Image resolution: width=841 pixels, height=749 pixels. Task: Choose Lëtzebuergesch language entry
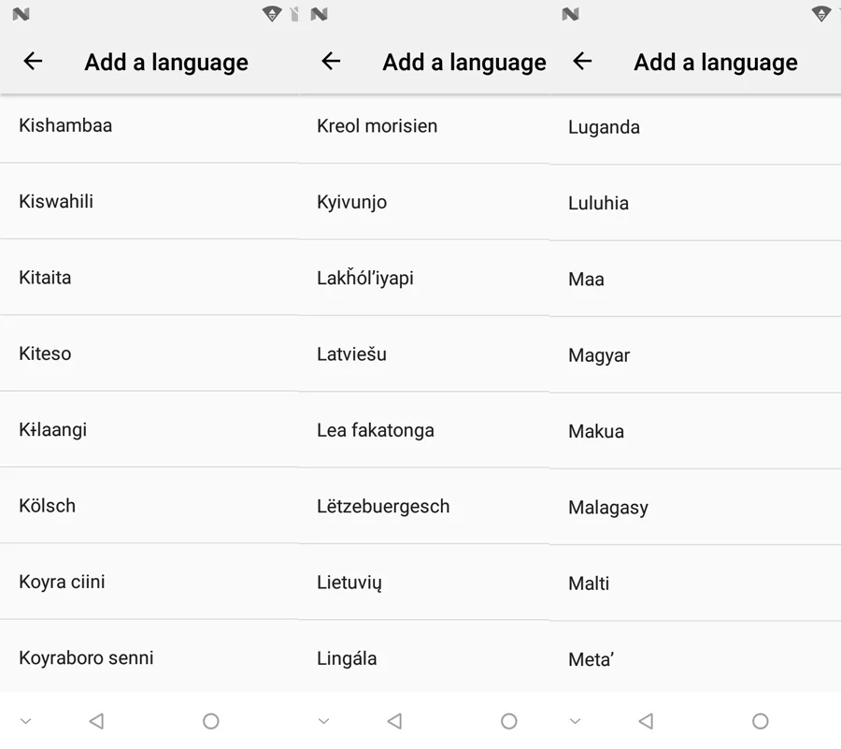[x=423, y=506]
